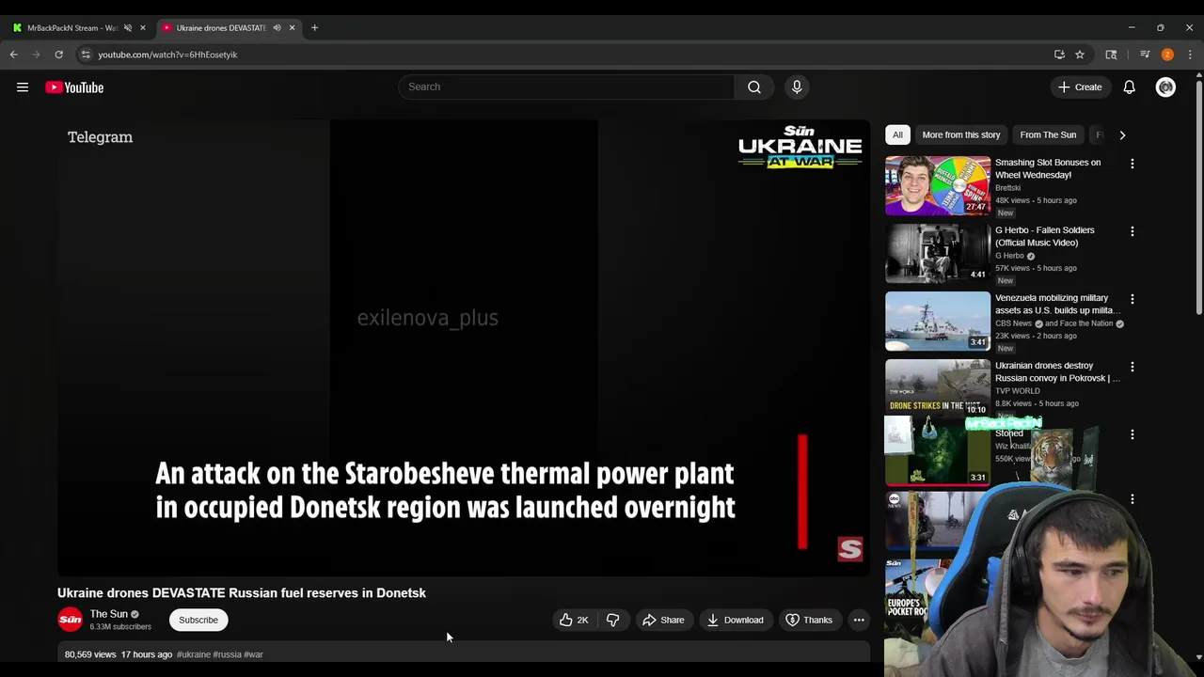This screenshot has width=1204, height=677.
Task: Bookmark this page with the star icon
Action: tap(1080, 55)
